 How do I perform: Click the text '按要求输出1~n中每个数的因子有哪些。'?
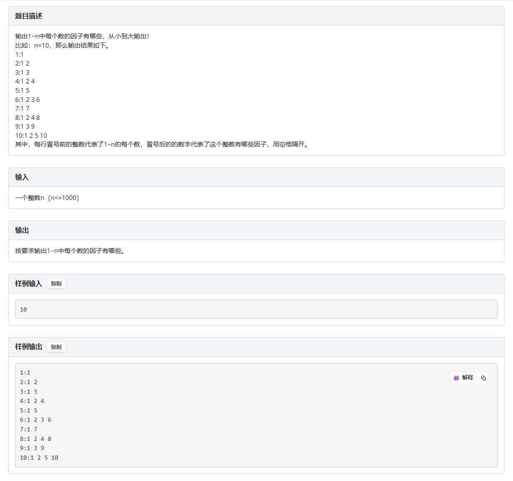[x=70, y=251]
